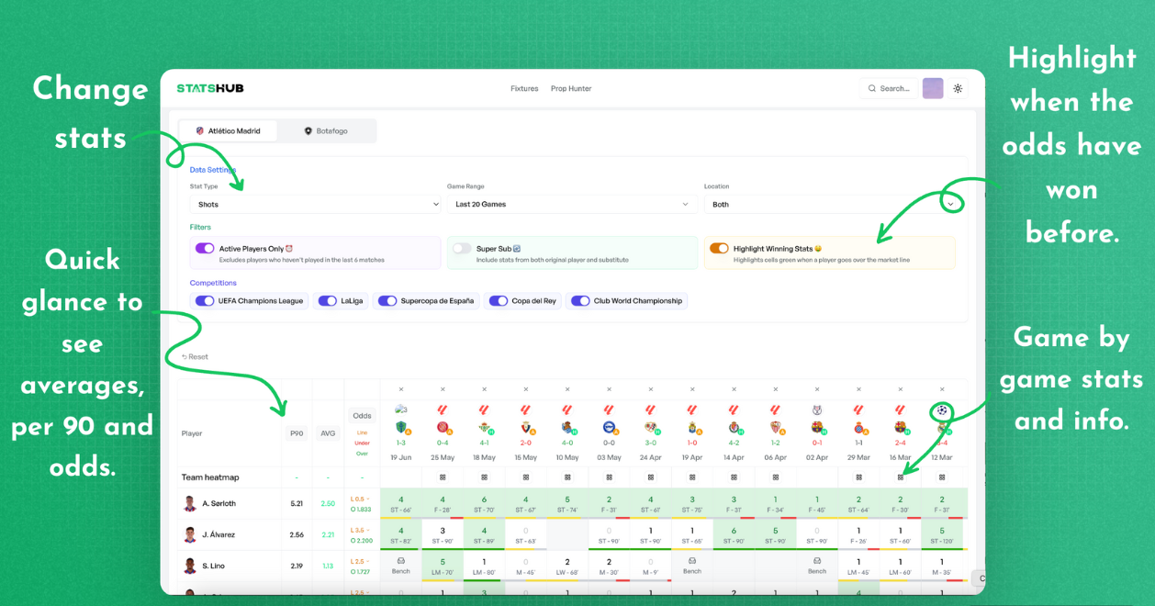This screenshot has width=1155, height=606.
Task: Switch to the Botafogo team tab
Action: click(326, 130)
